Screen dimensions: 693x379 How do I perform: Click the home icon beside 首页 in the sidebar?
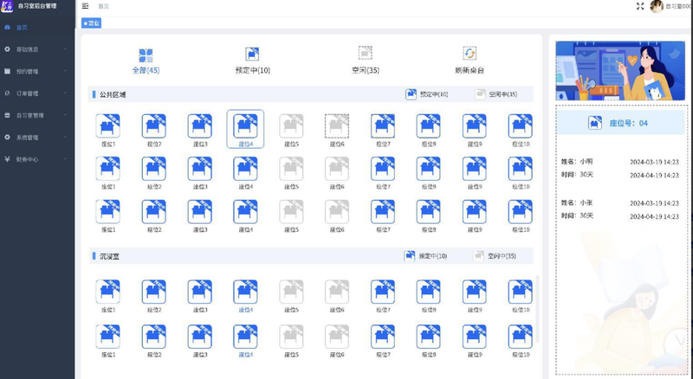click(x=7, y=28)
